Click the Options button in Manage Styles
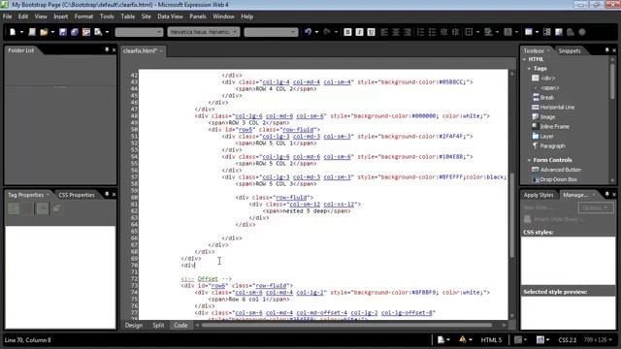 pyautogui.click(x=596, y=207)
